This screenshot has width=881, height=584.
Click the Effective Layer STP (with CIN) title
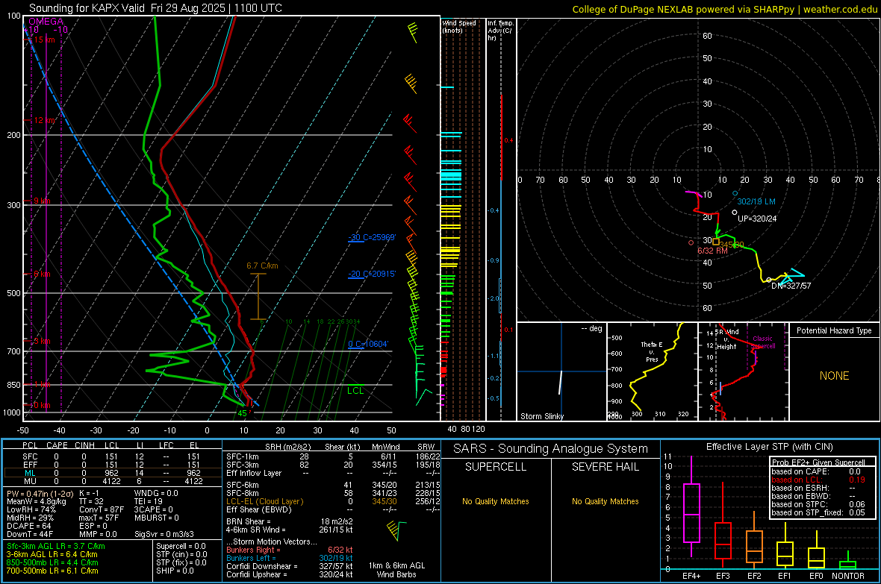pos(770,447)
